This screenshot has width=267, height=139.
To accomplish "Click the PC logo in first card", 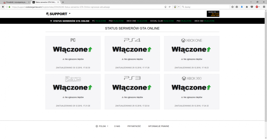I will (x=73, y=40).
